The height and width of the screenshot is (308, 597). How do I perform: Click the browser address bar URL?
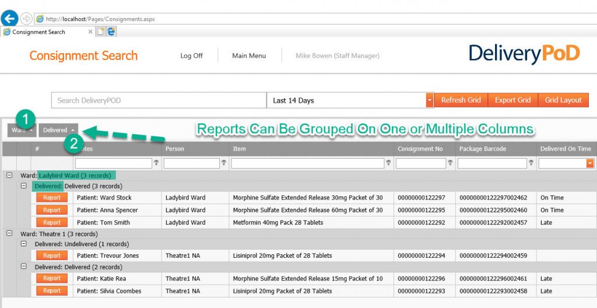100,19
